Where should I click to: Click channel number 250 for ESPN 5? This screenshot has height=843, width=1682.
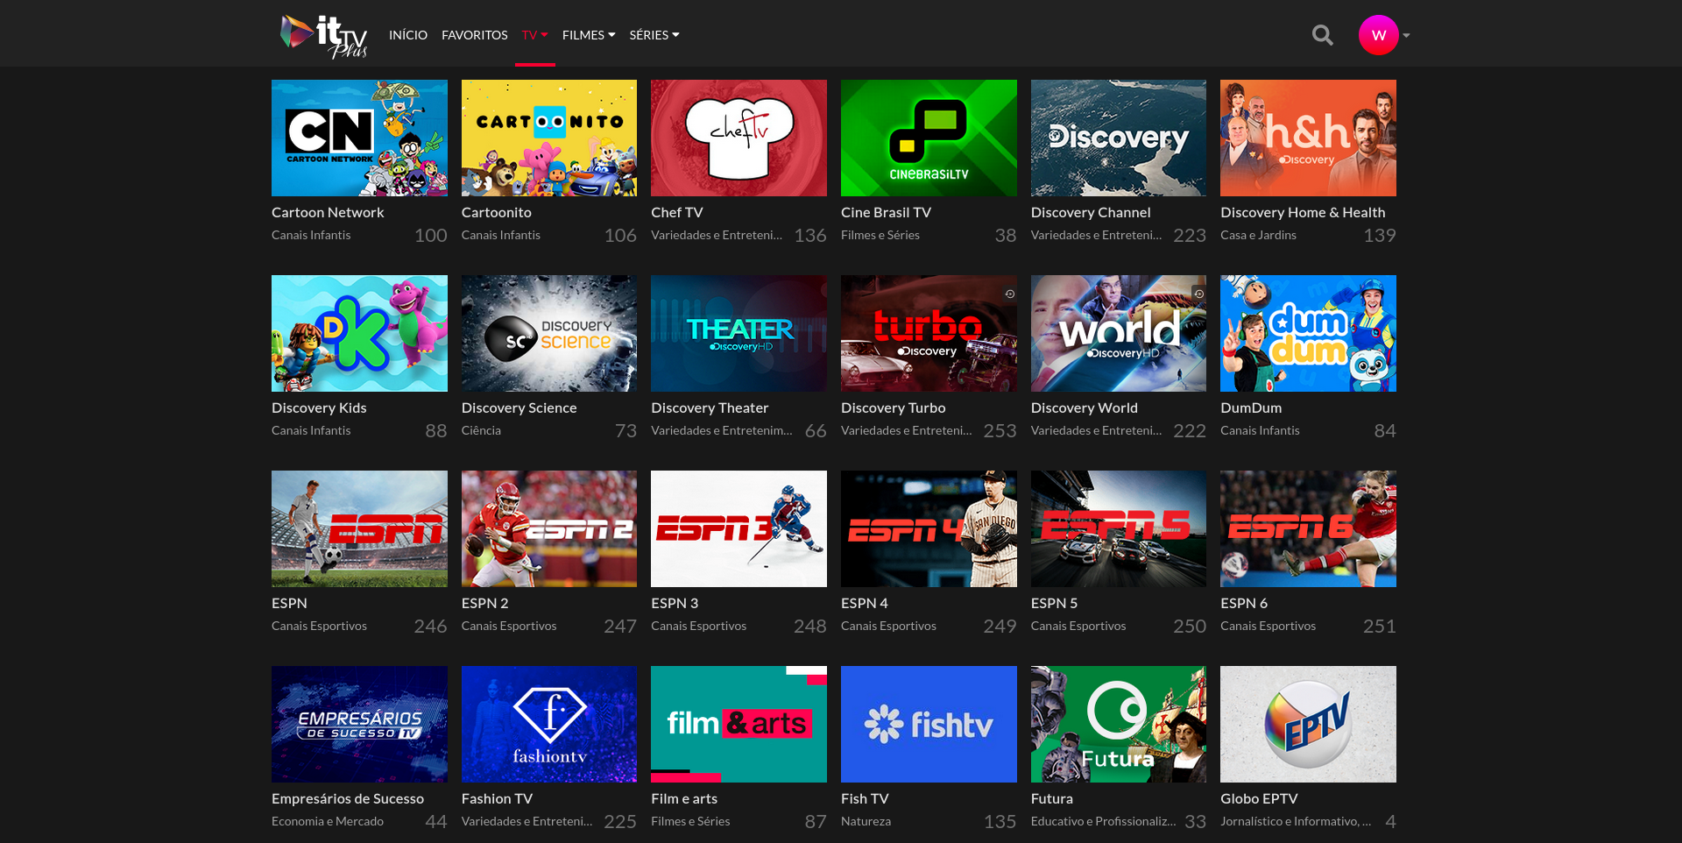click(1190, 626)
